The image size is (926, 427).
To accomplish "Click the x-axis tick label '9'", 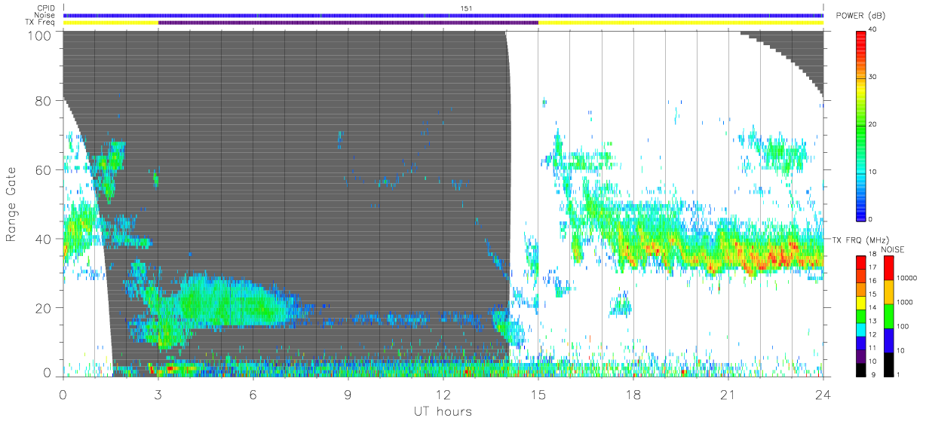I will (348, 395).
